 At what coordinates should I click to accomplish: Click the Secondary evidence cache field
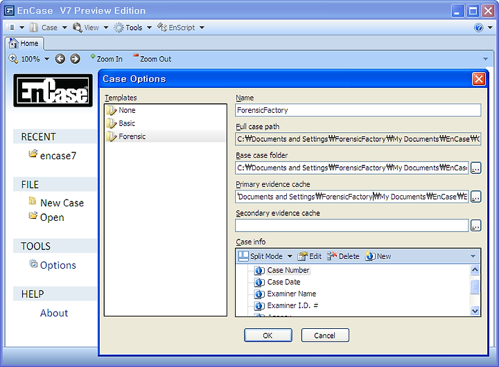point(351,226)
